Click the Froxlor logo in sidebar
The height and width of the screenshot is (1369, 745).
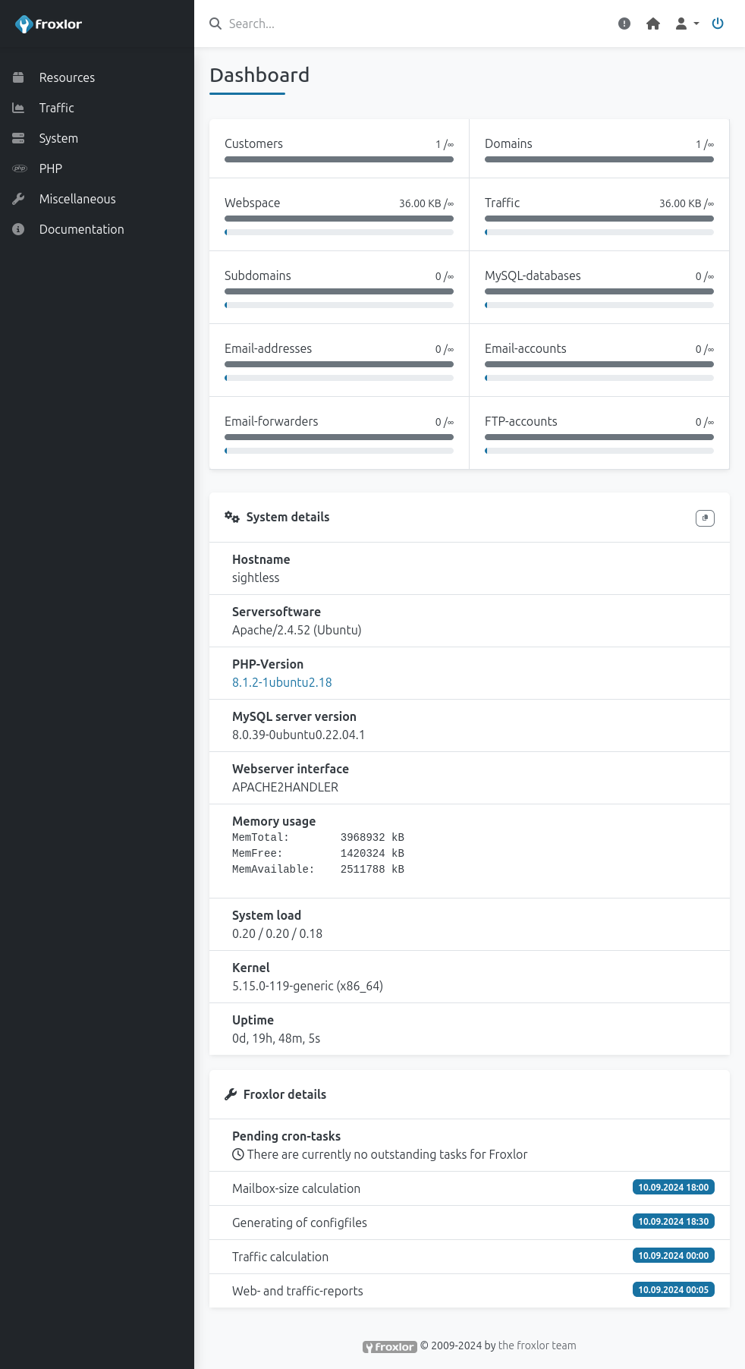[49, 24]
